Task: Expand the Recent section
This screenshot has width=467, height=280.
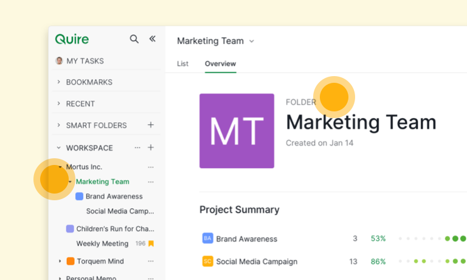Action: point(58,103)
